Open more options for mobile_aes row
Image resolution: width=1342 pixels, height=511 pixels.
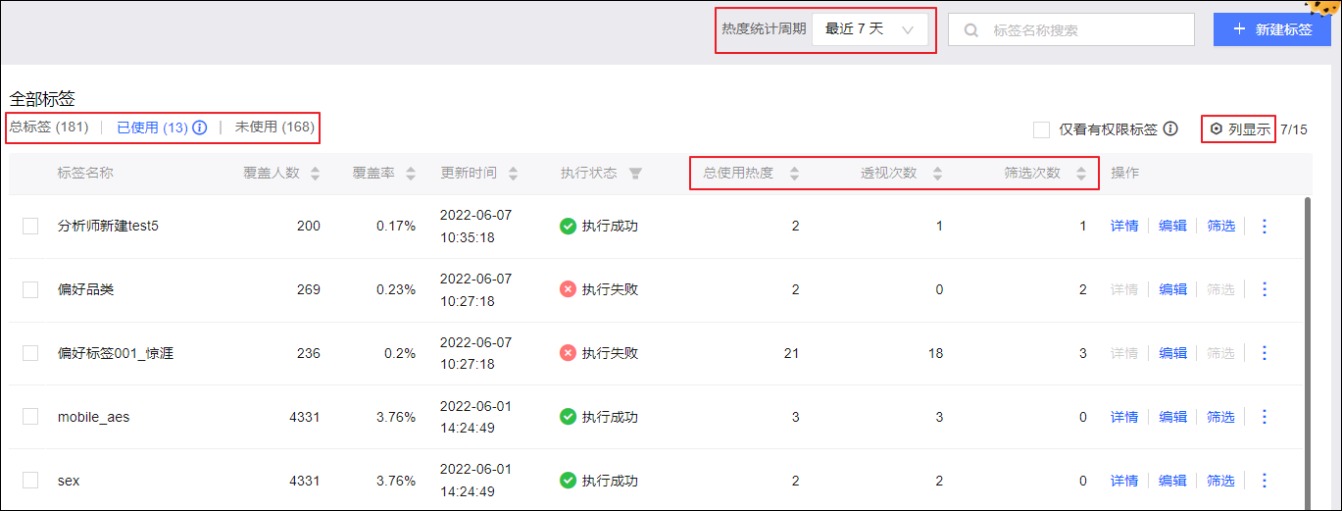point(1264,417)
